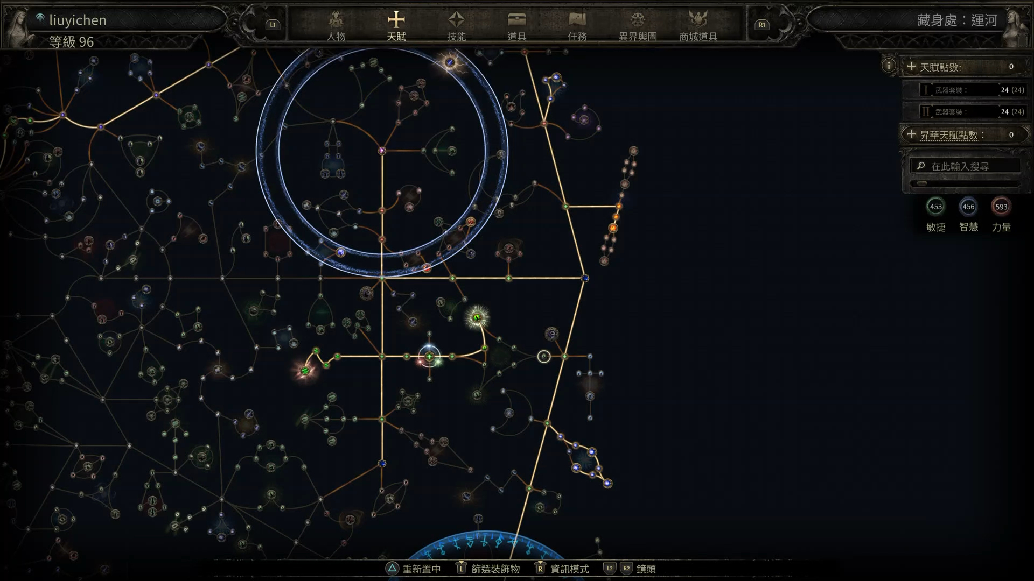Switch to the 技能 skills tab
This screenshot has height=581, width=1034.
pyautogui.click(x=456, y=26)
